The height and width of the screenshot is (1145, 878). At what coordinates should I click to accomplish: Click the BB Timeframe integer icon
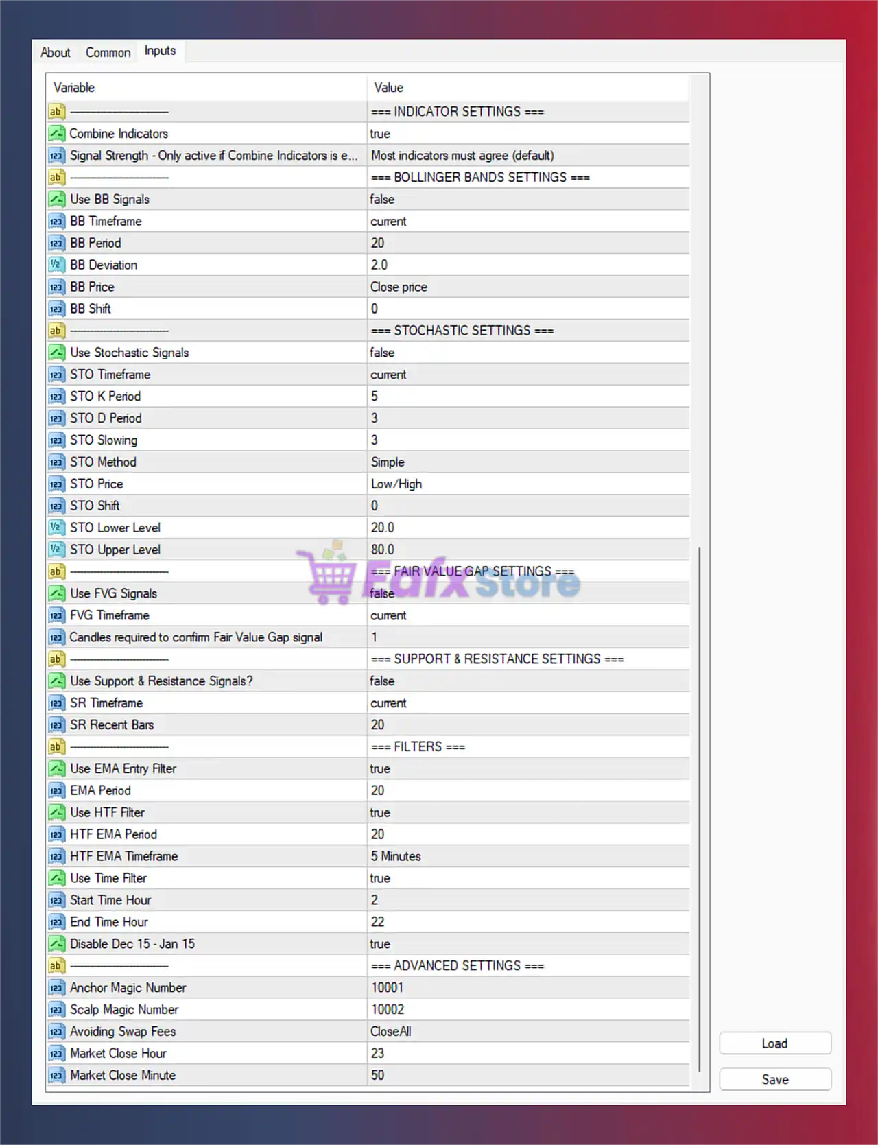click(57, 222)
